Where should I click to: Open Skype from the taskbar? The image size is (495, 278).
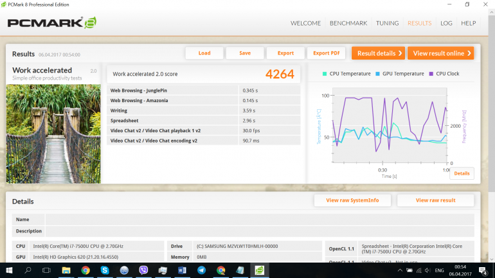pos(105,270)
